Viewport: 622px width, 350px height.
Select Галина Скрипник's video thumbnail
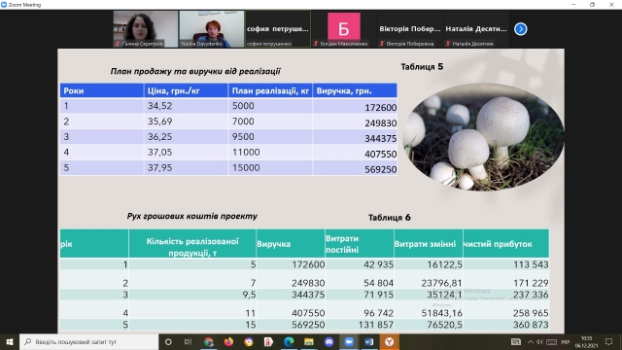point(146,29)
